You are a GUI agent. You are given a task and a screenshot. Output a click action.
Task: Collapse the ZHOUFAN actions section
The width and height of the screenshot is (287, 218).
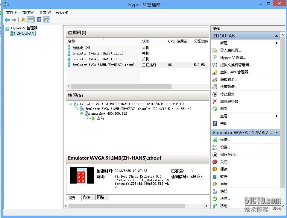pyautogui.click(x=277, y=36)
